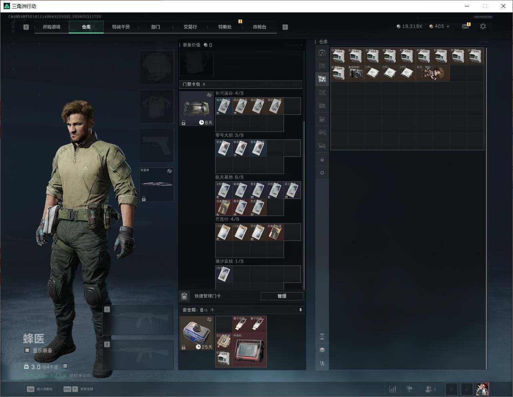Viewport: 513px width, 397px height.
Task: Select the first relay device in warehouse
Action: click(339, 56)
